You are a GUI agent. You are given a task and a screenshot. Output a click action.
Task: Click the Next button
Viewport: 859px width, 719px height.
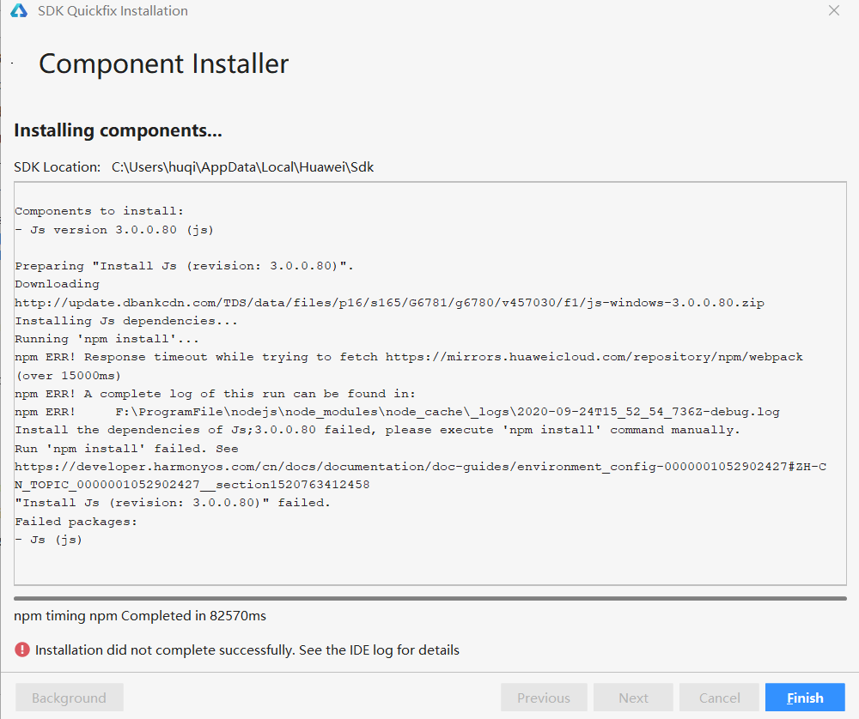[633, 698]
